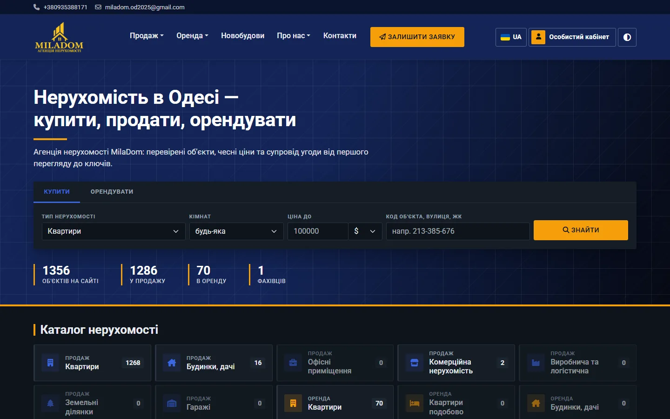The width and height of the screenshot is (670, 419).
Task: Click the Ukrainian flag icon
Action: coord(505,37)
